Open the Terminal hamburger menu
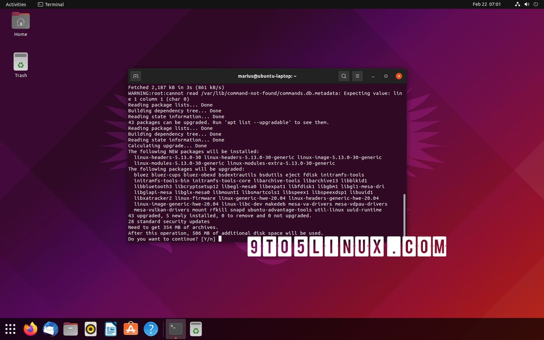This screenshot has height=340, width=544. point(357,76)
